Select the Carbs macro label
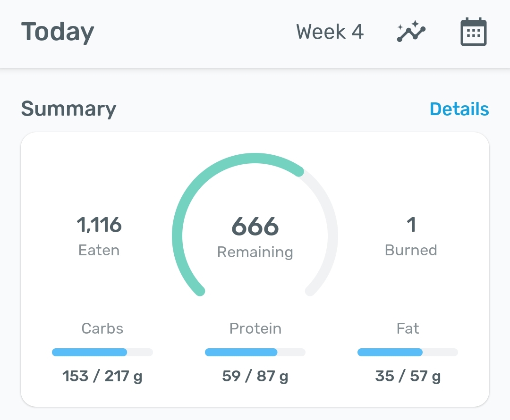The image size is (510, 420). 102,328
